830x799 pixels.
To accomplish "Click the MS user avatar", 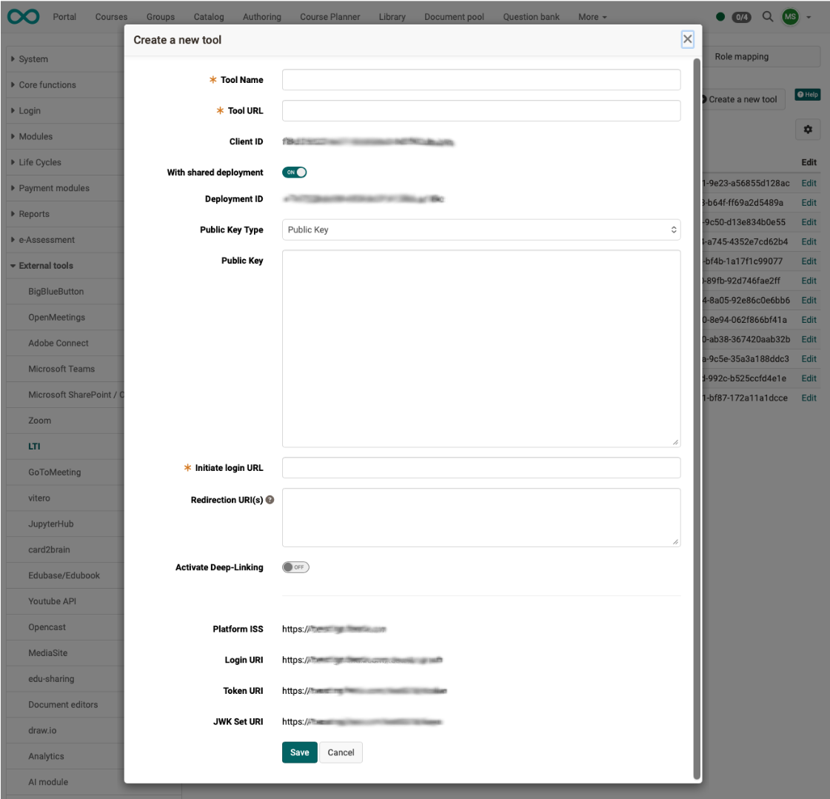I will point(791,16).
